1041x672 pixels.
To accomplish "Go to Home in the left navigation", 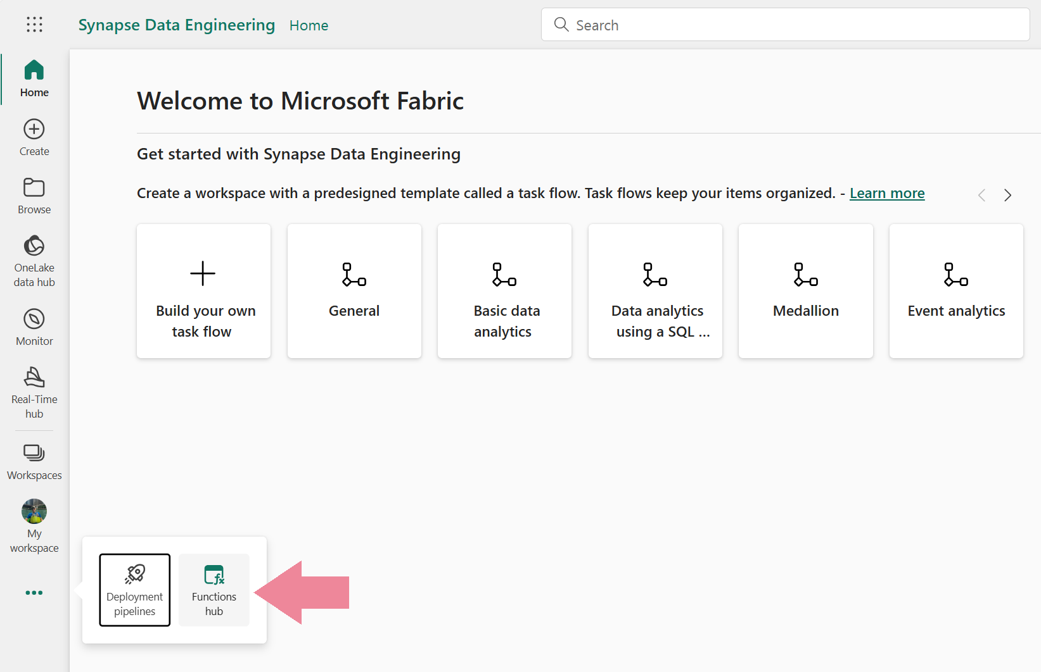I will 34,78.
